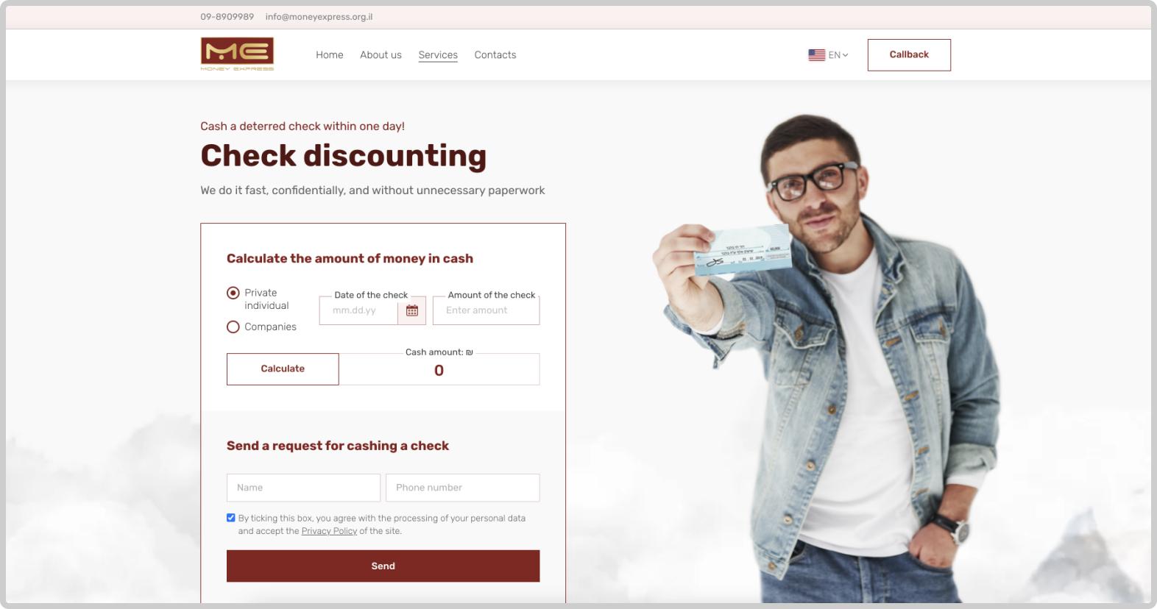Image resolution: width=1157 pixels, height=609 pixels.
Task: Click the US flag language icon
Action: click(816, 55)
